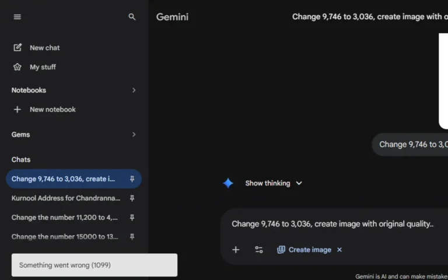The image size is (448, 280).
Task: Click the plus add-files icon in prompt box
Action: pyautogui.click(x=236, y=250)
